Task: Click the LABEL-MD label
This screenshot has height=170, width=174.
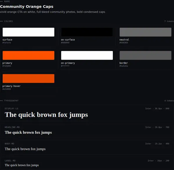Action: [10, 161]
